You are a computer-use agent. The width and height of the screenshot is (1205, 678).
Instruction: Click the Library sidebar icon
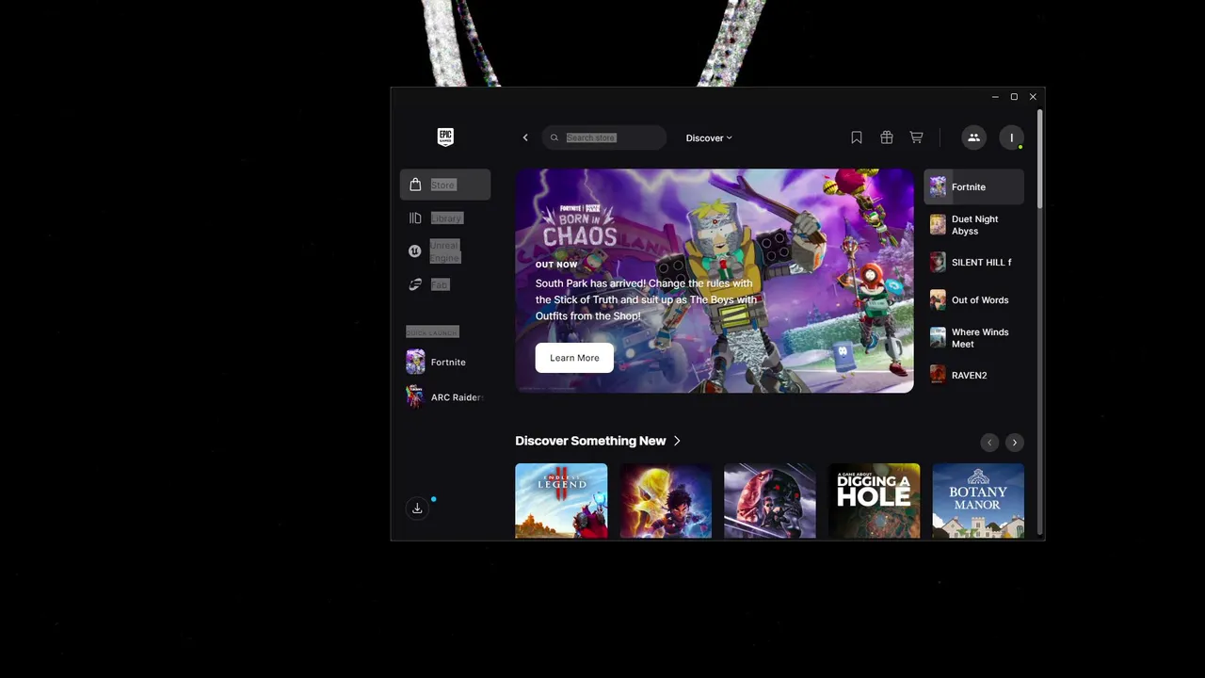(x=415, y=218)
